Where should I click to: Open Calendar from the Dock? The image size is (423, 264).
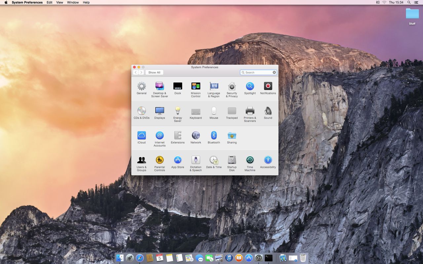tap(160, 258)
